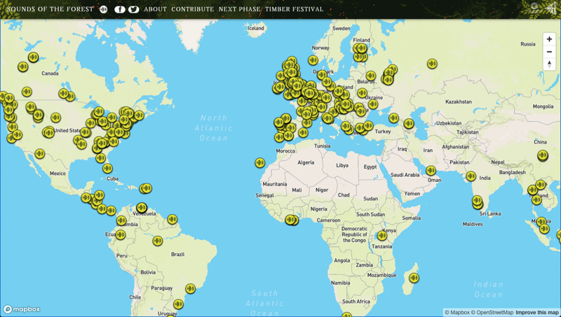Click the Improve this map link
The width and height of the screenshot is (561, 317).
click(536, 313)
